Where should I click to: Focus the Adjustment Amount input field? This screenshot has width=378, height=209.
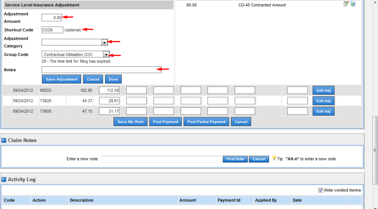click(52, 18)
